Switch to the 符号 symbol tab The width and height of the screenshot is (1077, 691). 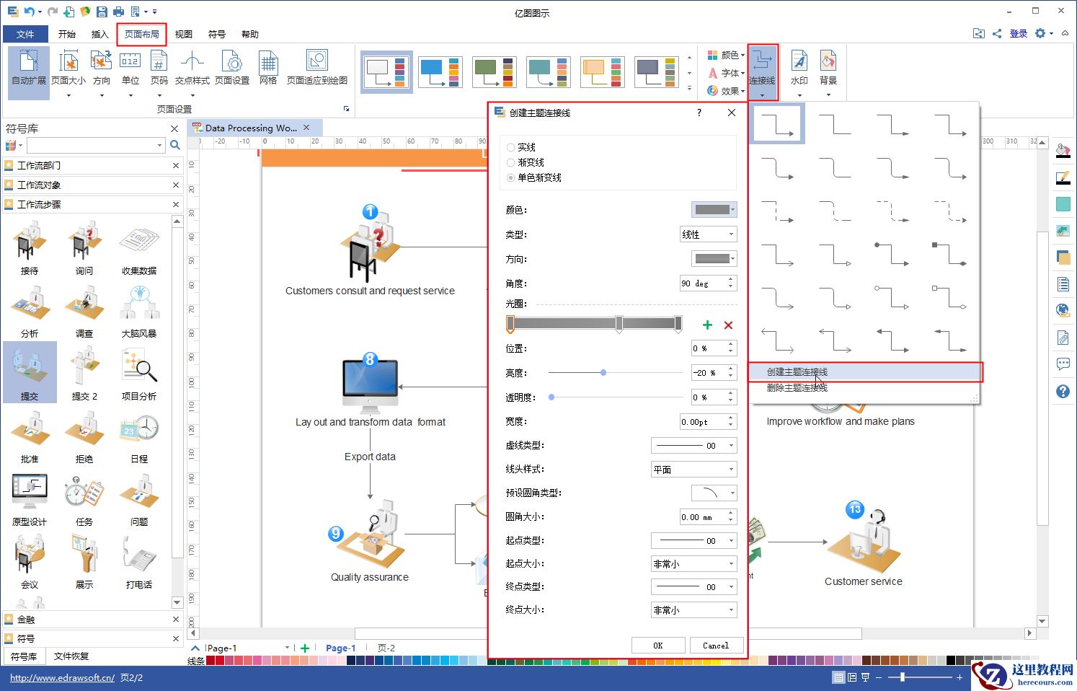click(217, 34)
